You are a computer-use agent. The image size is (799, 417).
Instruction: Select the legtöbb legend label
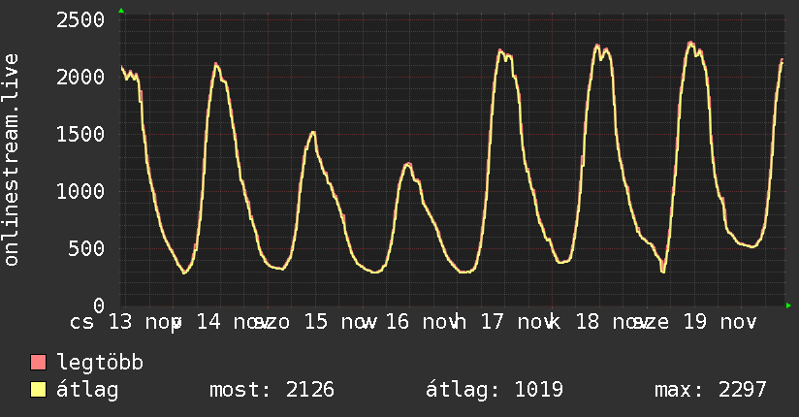[100, 363]
